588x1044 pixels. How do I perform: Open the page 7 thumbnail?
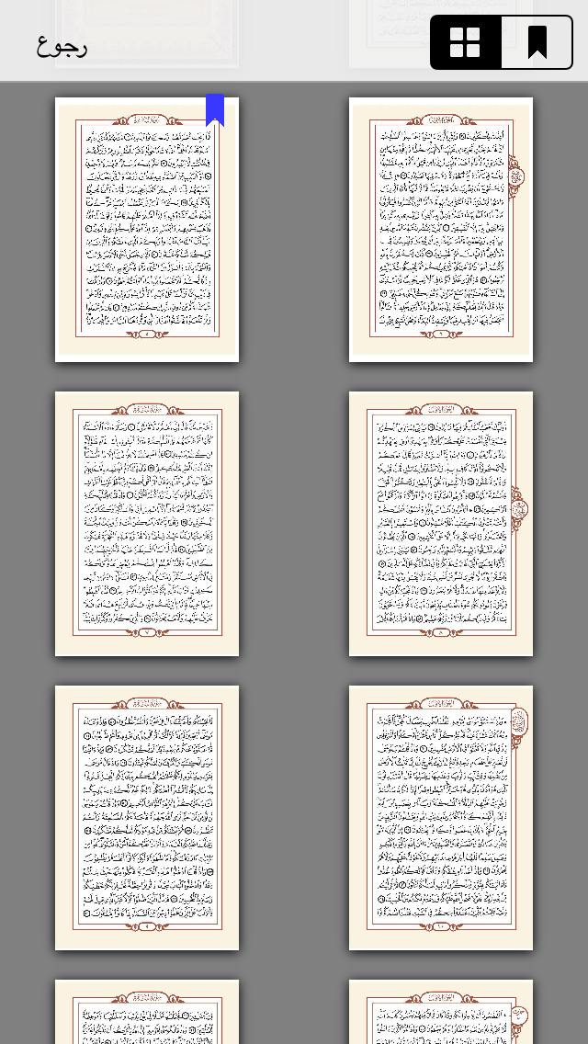147,524
